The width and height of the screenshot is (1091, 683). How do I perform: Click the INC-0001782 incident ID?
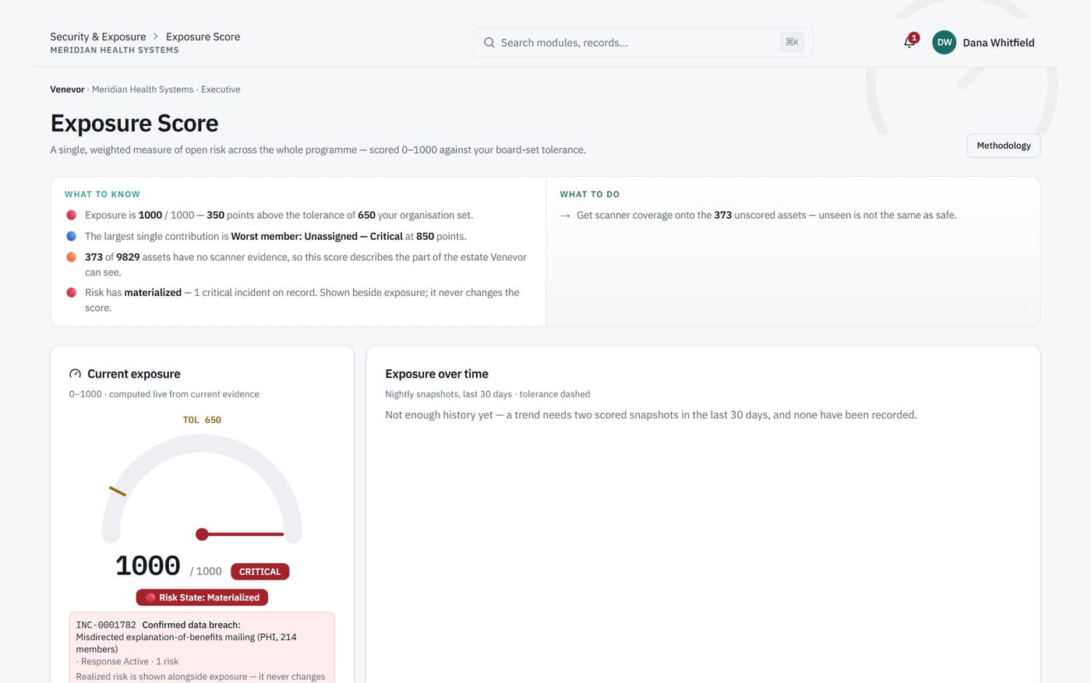[x=106, y=625]
